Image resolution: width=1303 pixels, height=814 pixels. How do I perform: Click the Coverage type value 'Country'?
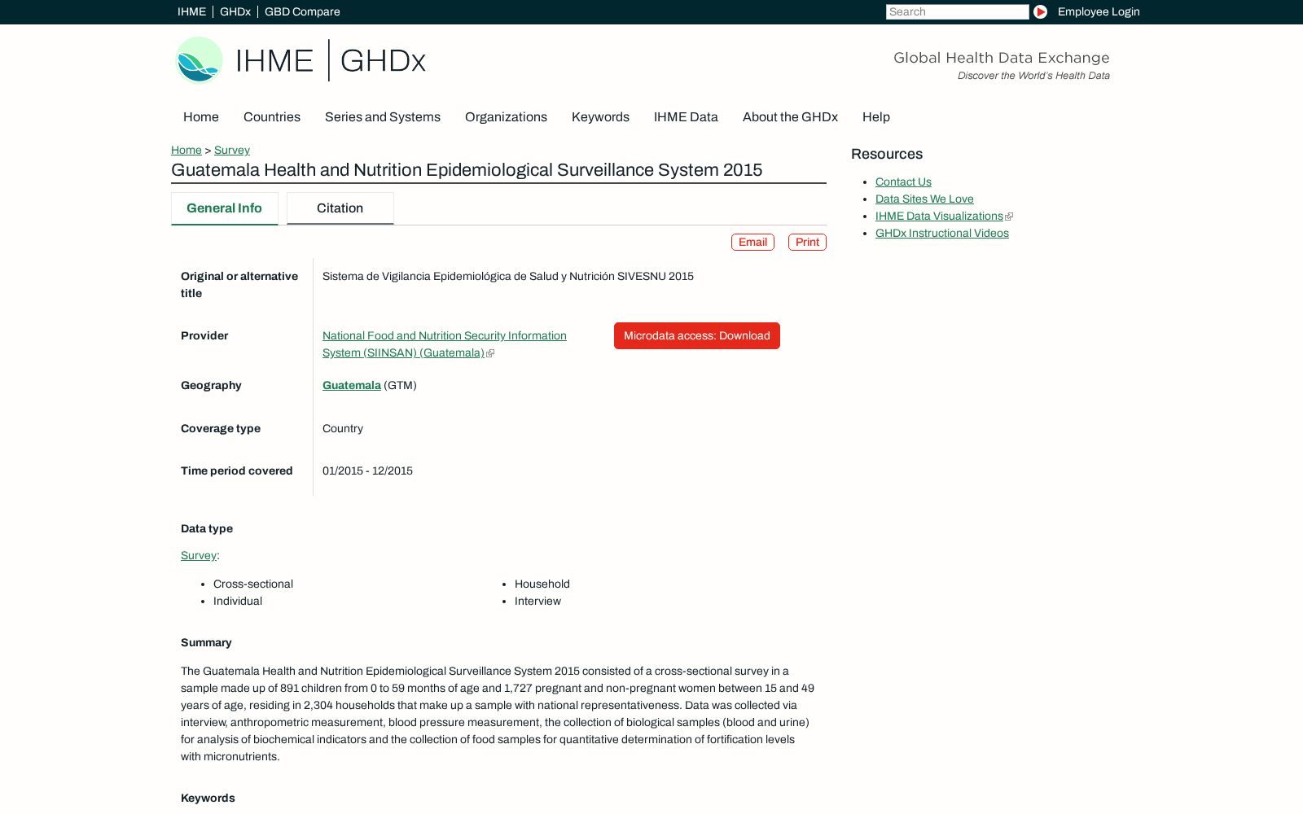coord(343,429)
